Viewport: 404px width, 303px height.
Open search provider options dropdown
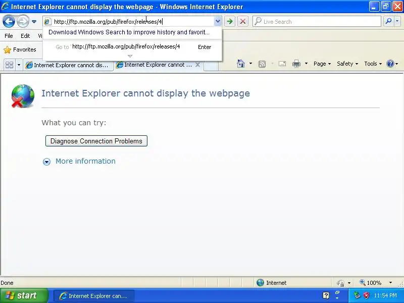tap(397, 21)
